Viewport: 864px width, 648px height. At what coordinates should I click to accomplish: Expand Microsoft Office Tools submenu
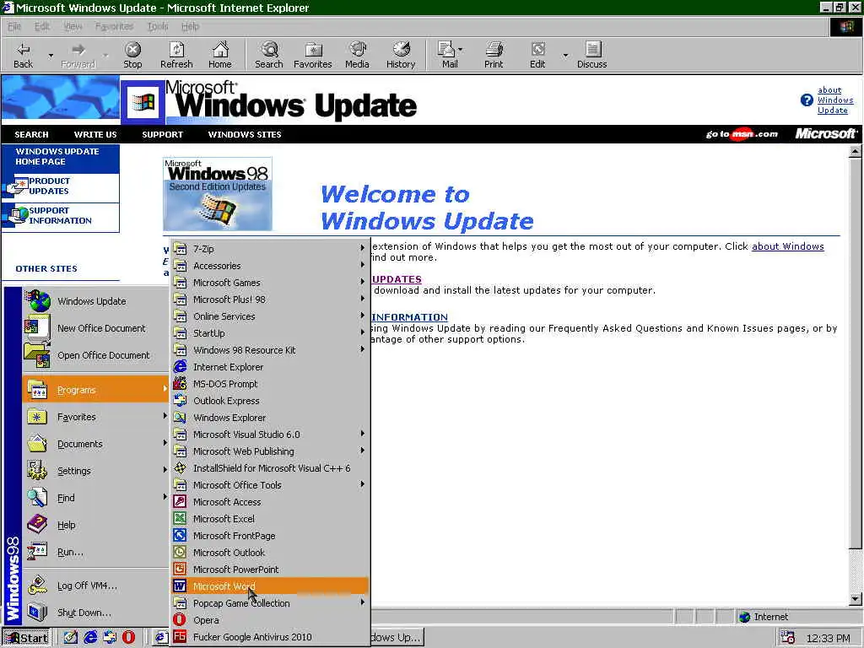270,485
